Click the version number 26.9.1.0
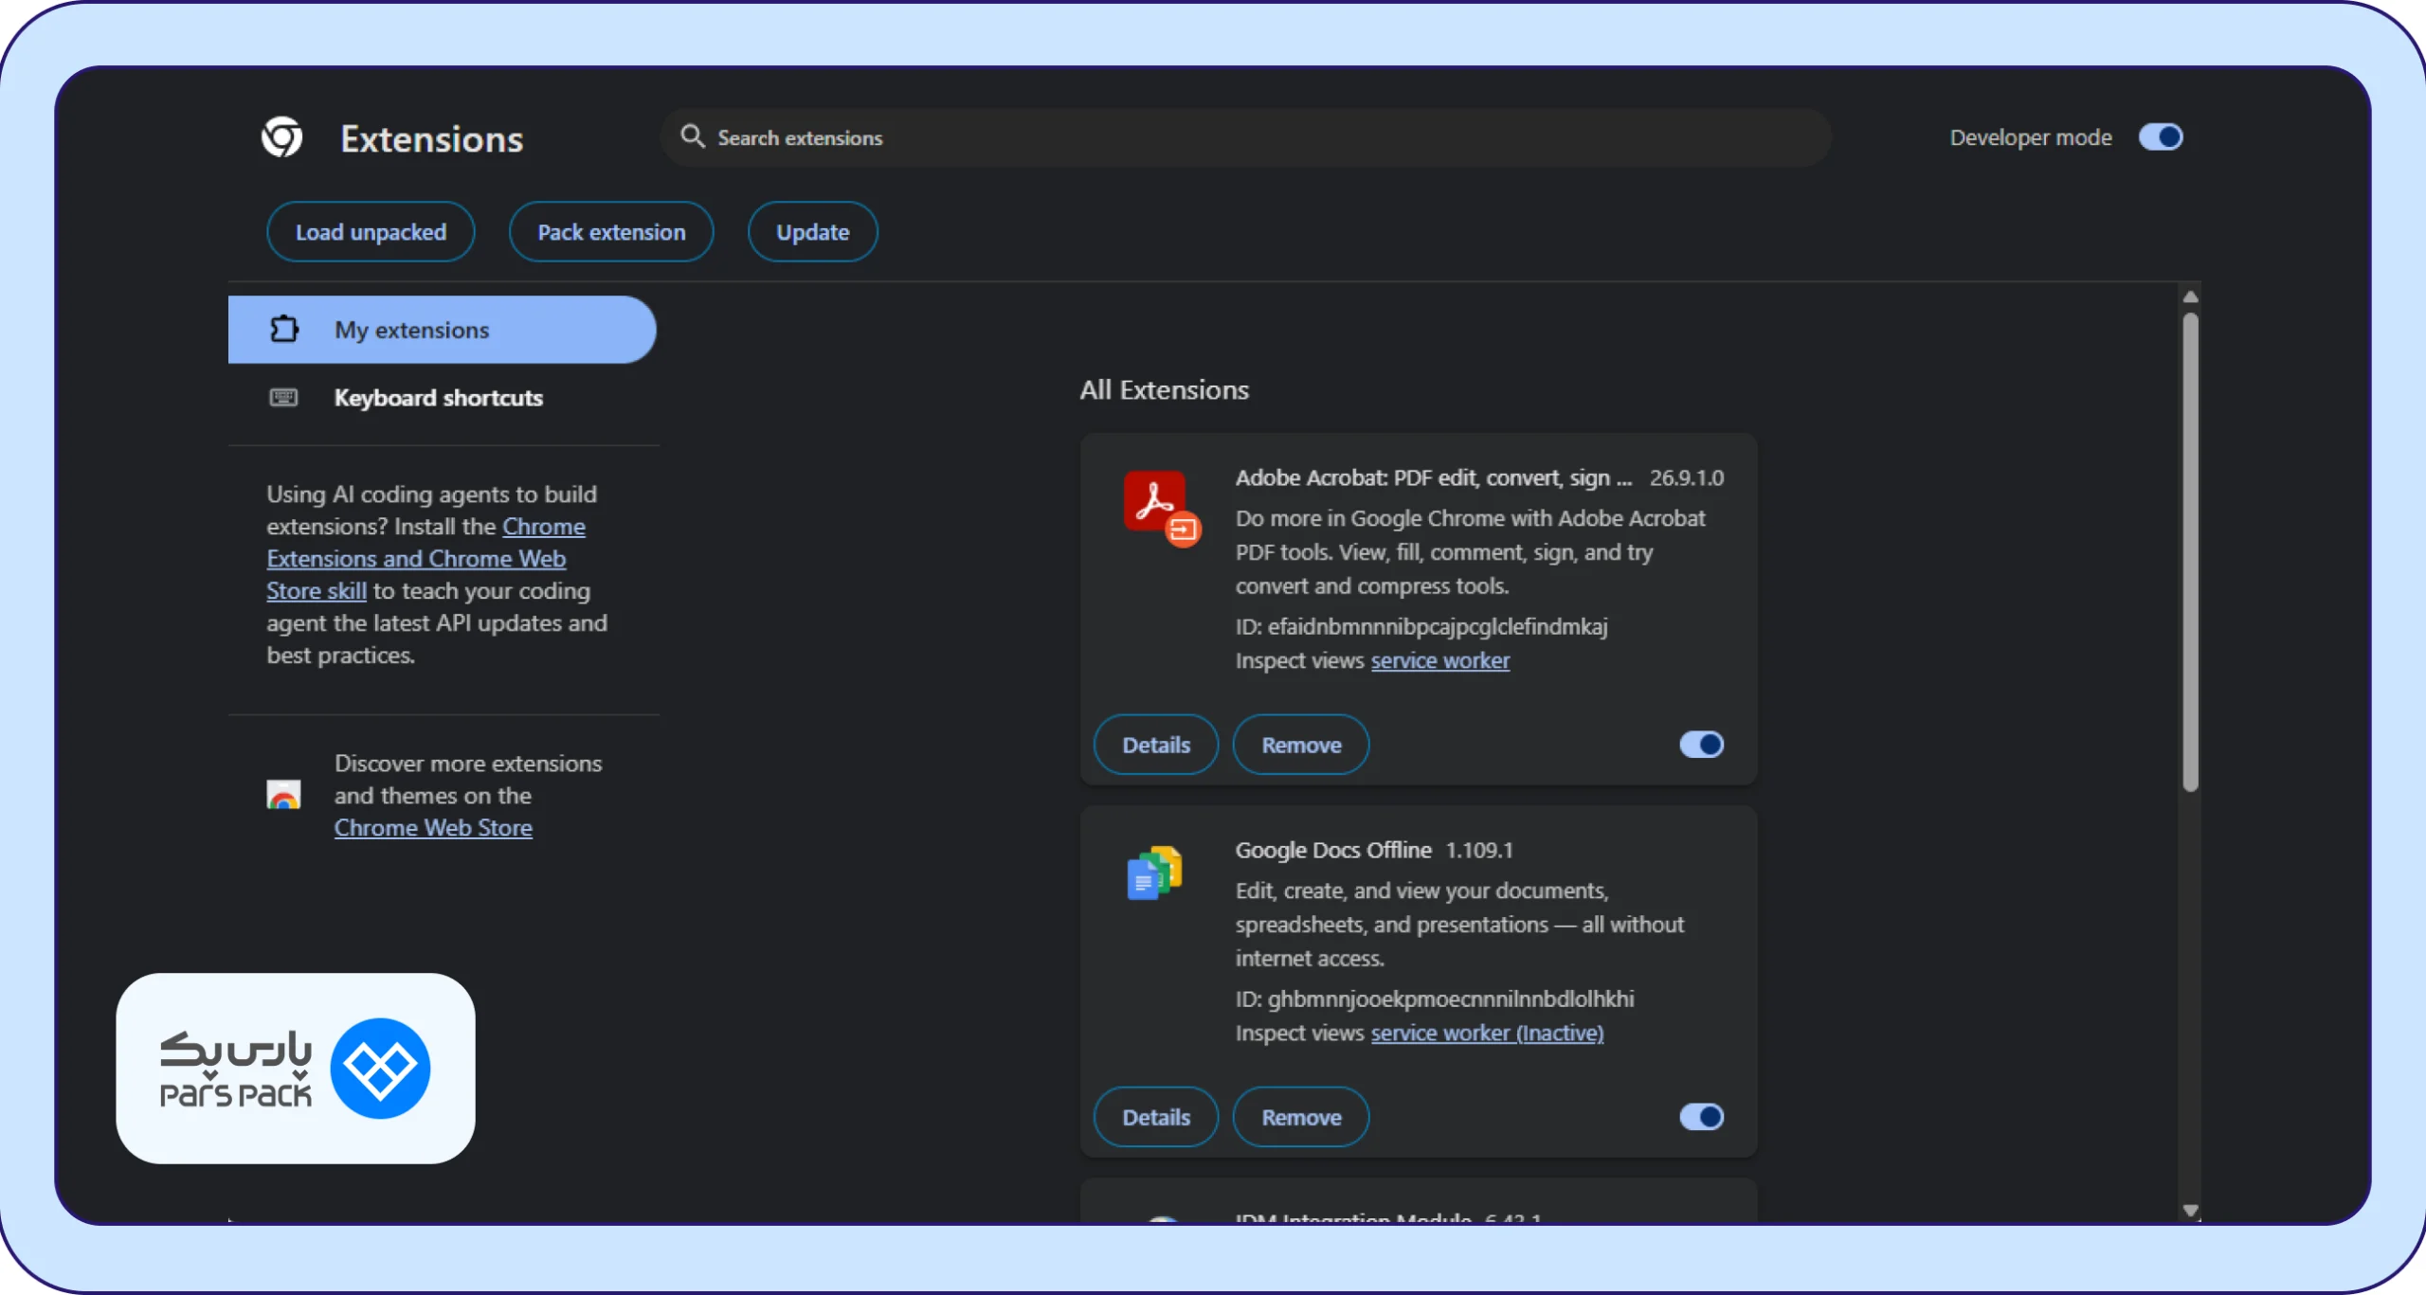The image size is (2426, 1295). pyautogui.click(x=1687, y=477)
